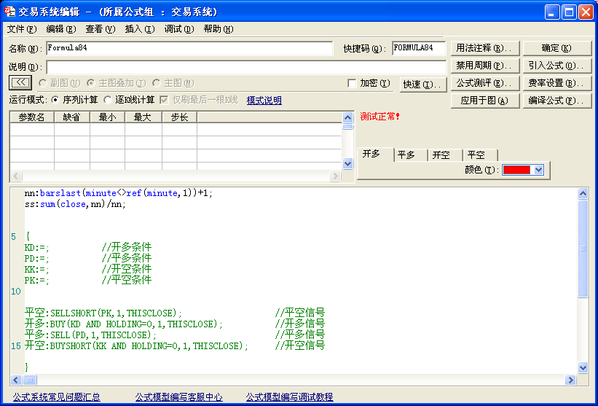Toggle the 加密(Y) checkbox
This screenshot has height=406, width=598.
(352, 83)
